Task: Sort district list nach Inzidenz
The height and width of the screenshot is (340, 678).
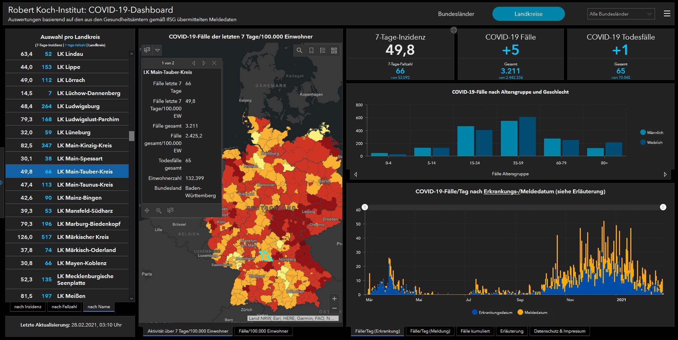Action: 28,307
